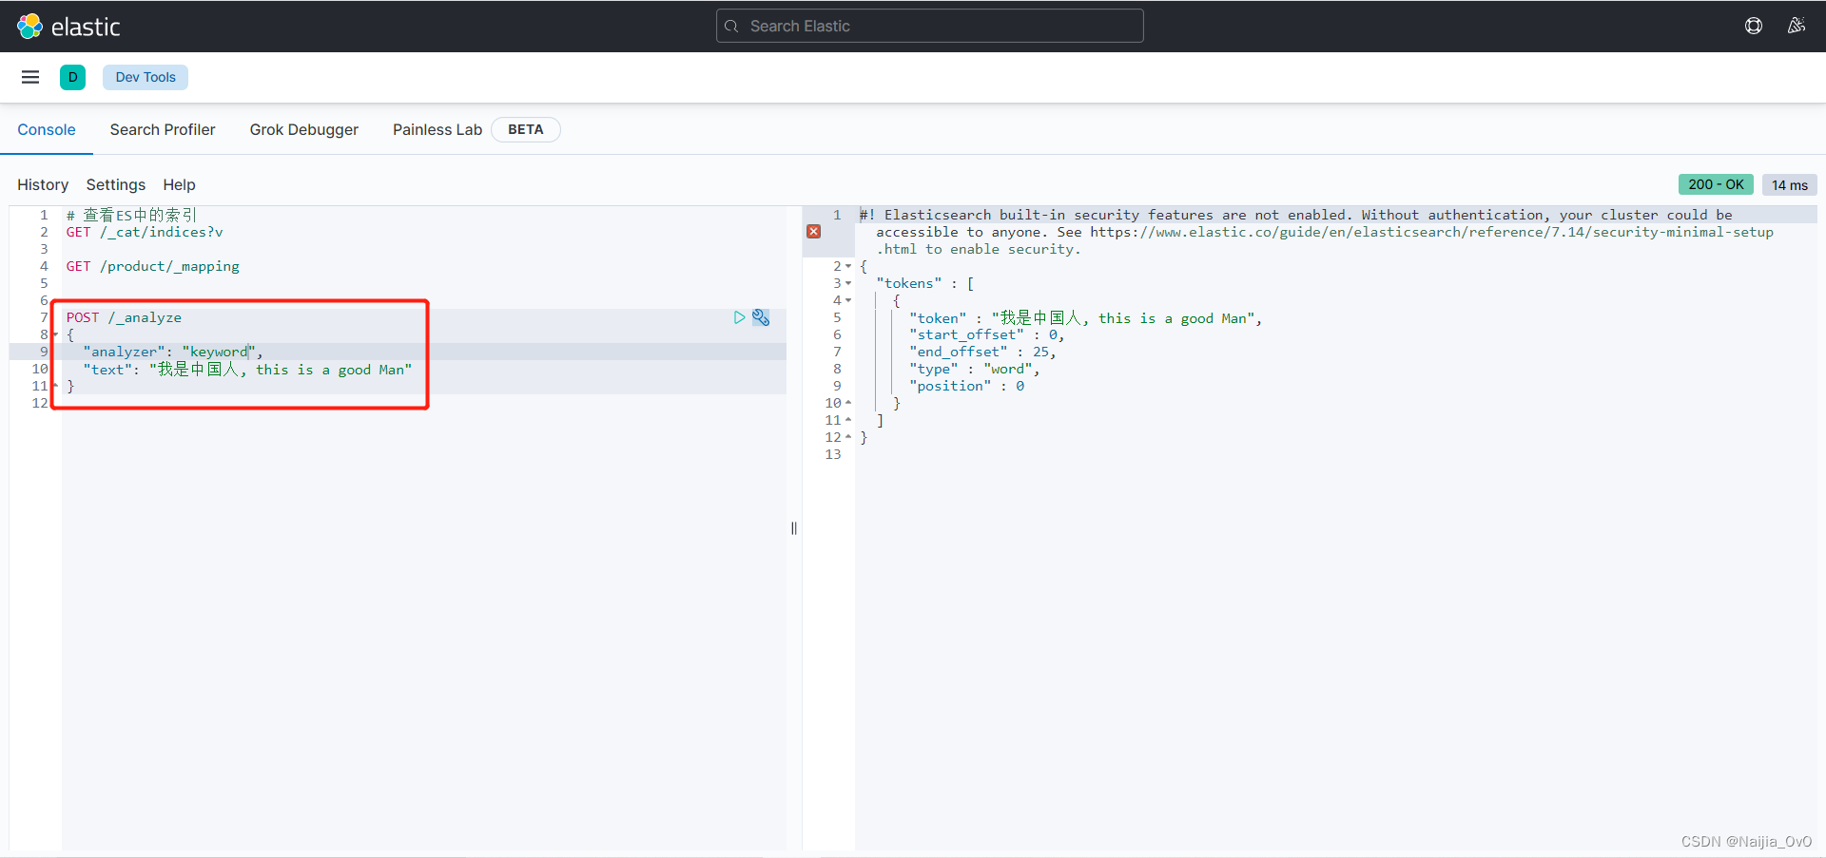The image size is (1826, 858).
Task: Click the Dev Tools breadcrumb
Action: [145, 77]
